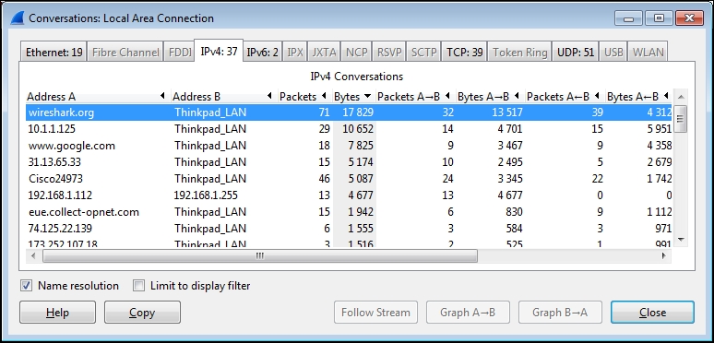Sort by the Bytes A←B column header
Viewport: 714px width, 343px height.
(638, 97)
